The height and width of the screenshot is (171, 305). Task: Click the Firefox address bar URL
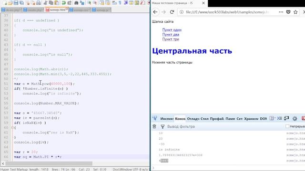[x=227, y=12]
